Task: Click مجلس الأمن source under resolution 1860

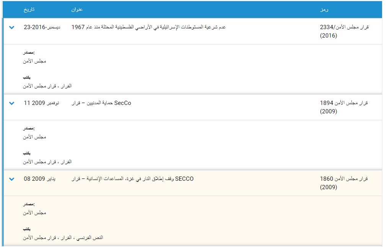Action: [x=34, y=213]
